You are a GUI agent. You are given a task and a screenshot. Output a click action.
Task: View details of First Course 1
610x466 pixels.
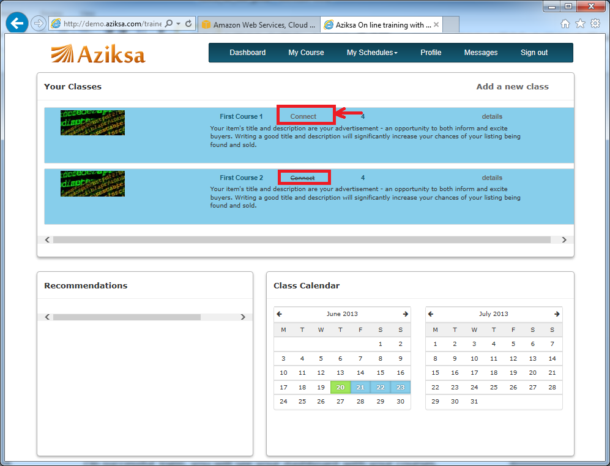(x=492, y=116)
